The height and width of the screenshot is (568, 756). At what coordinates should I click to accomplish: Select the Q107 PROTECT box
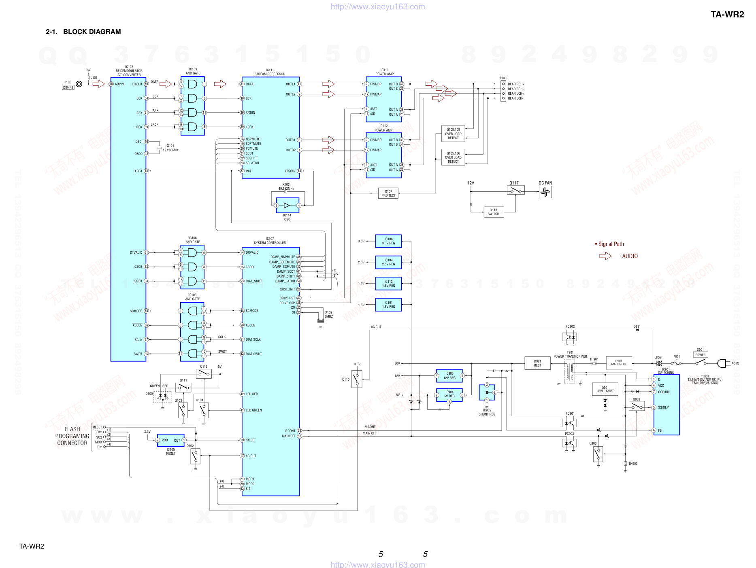coord(389,193)
